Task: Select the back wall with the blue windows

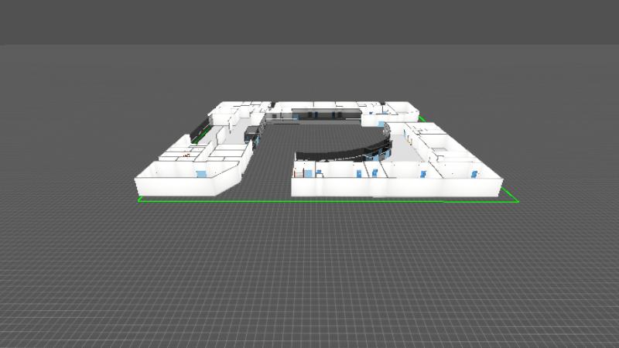Action: point(313,115)
